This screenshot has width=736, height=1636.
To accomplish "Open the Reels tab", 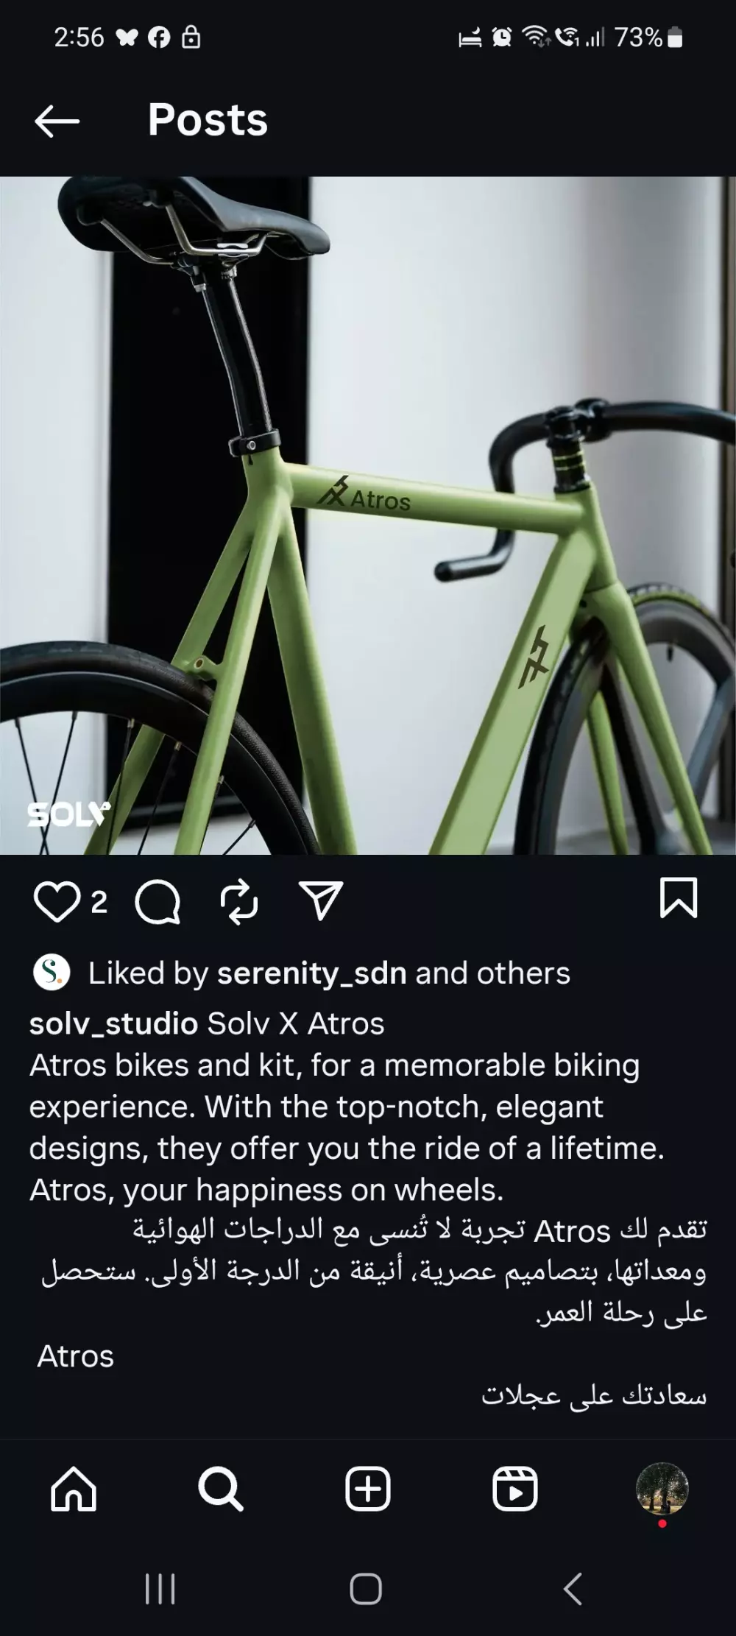I will coord(515,1489).
